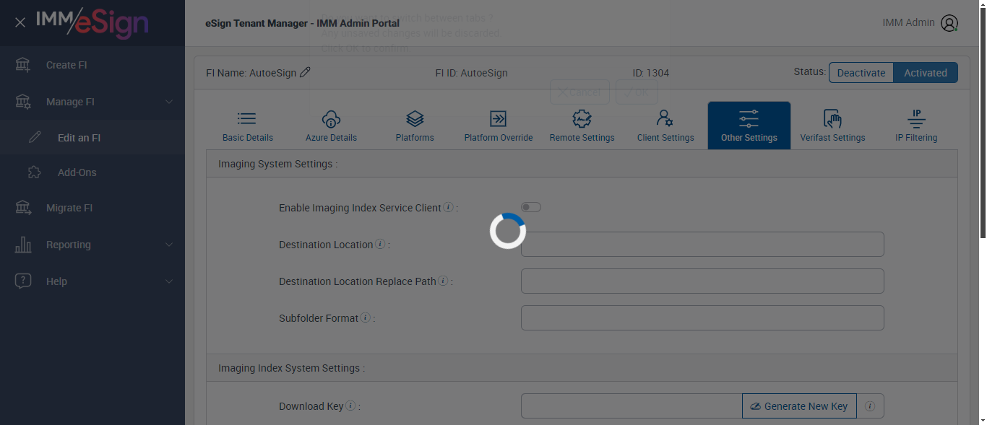The height and width of the screenshot is (425, 987).
Task: Open Create FI in sidebar
Action: [x=66, y=65]
